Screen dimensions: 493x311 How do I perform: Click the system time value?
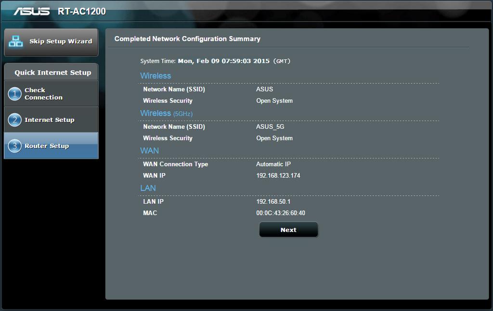pos(223,61)
